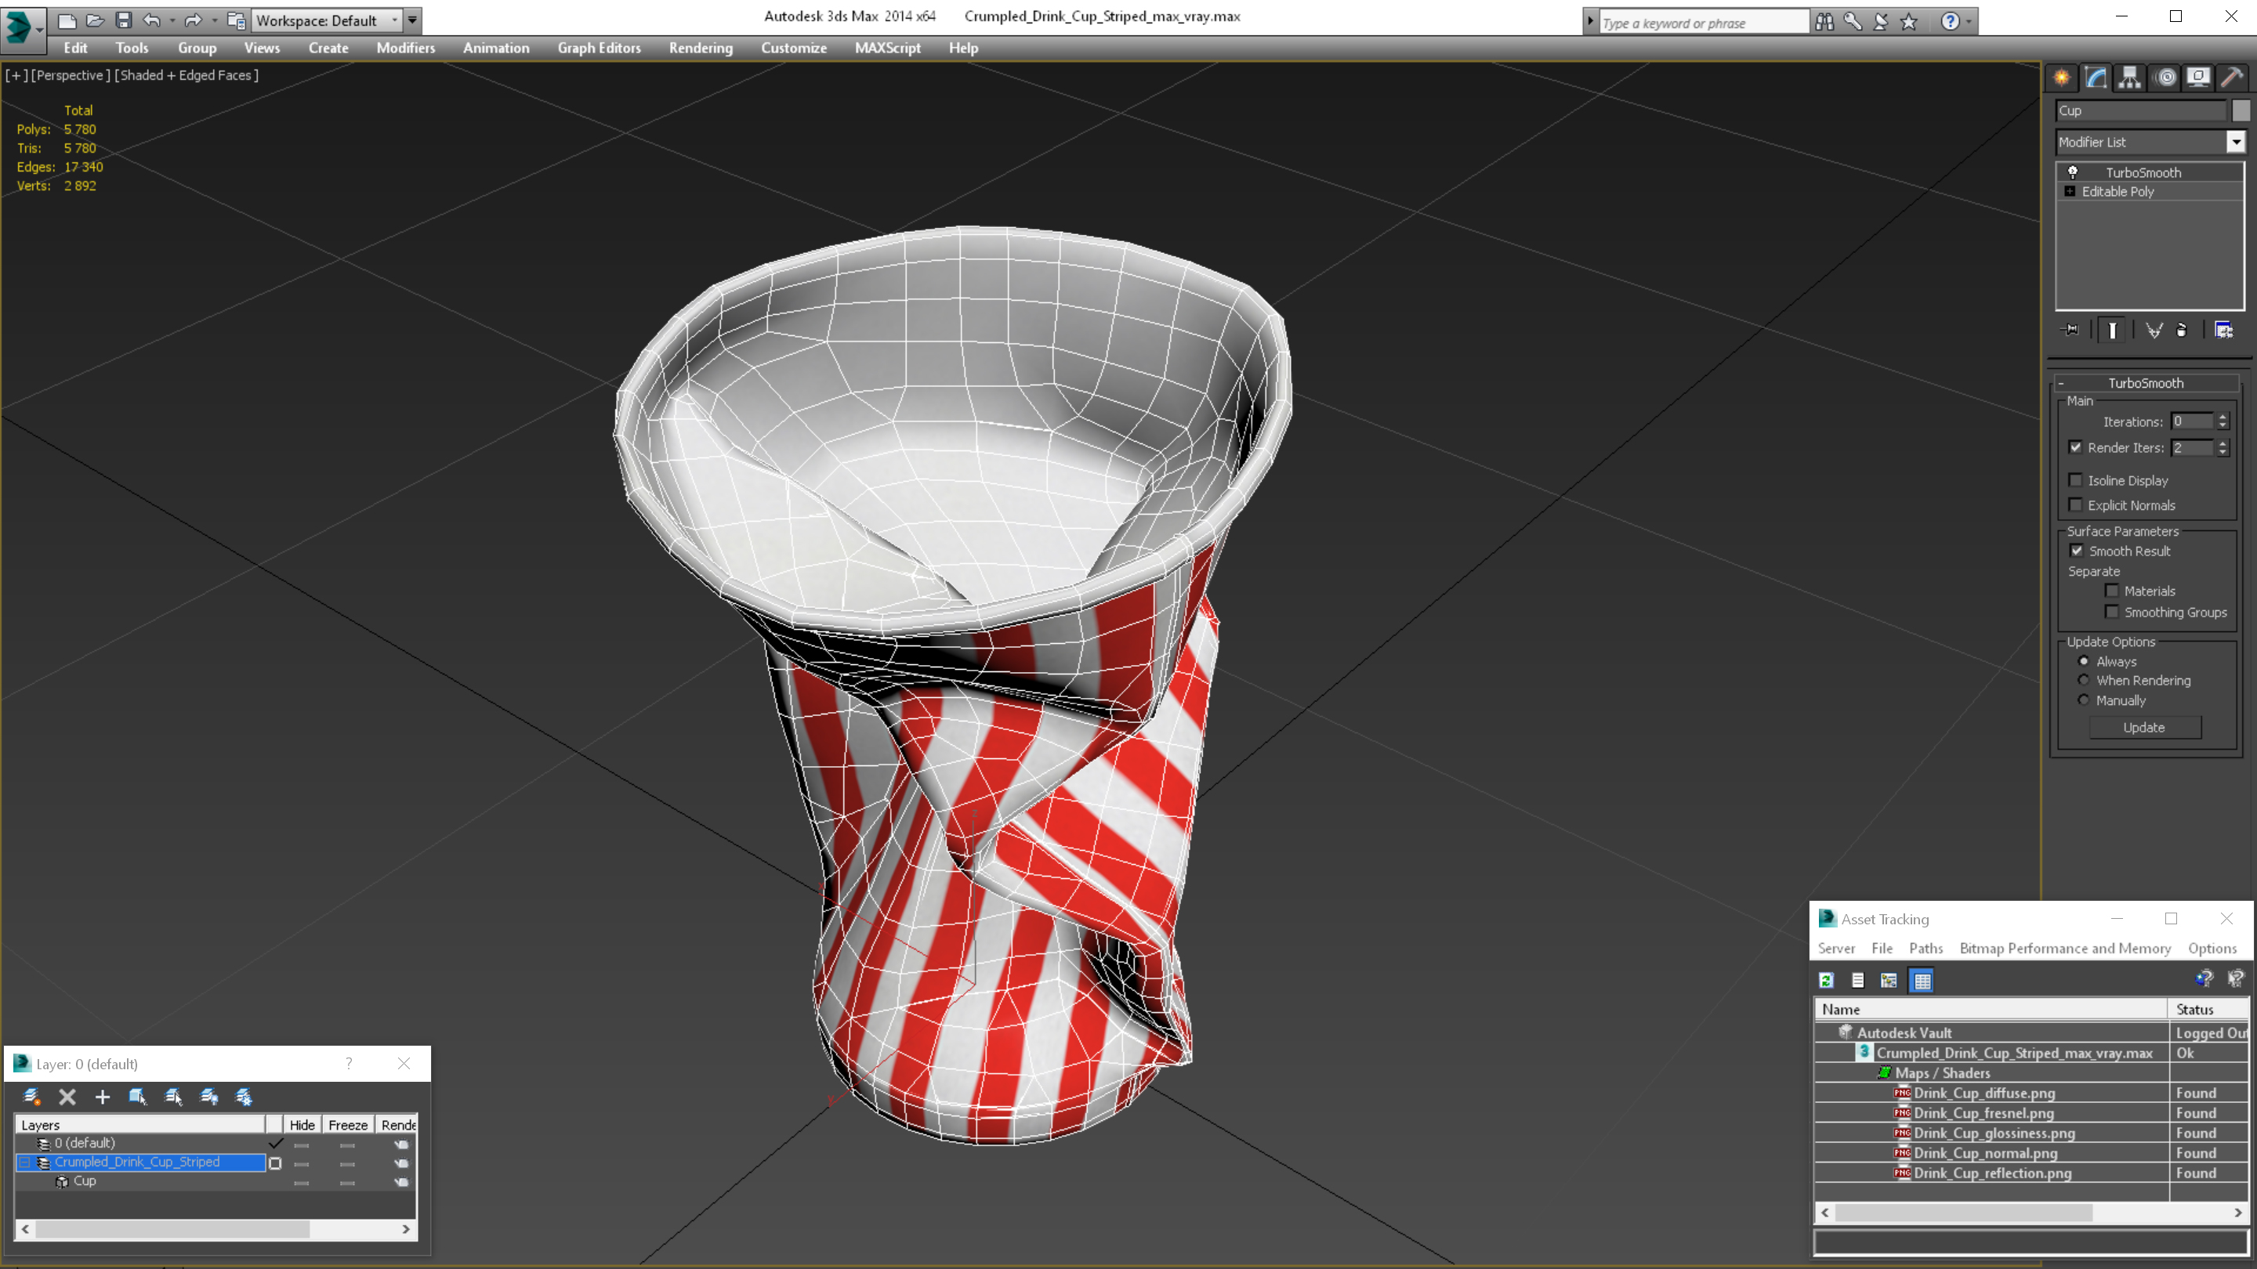The image size is (2257, 1269).
Task: Click the object color swatch beside Cup name
Action: pyautogui.click(x=2241, y=110)
